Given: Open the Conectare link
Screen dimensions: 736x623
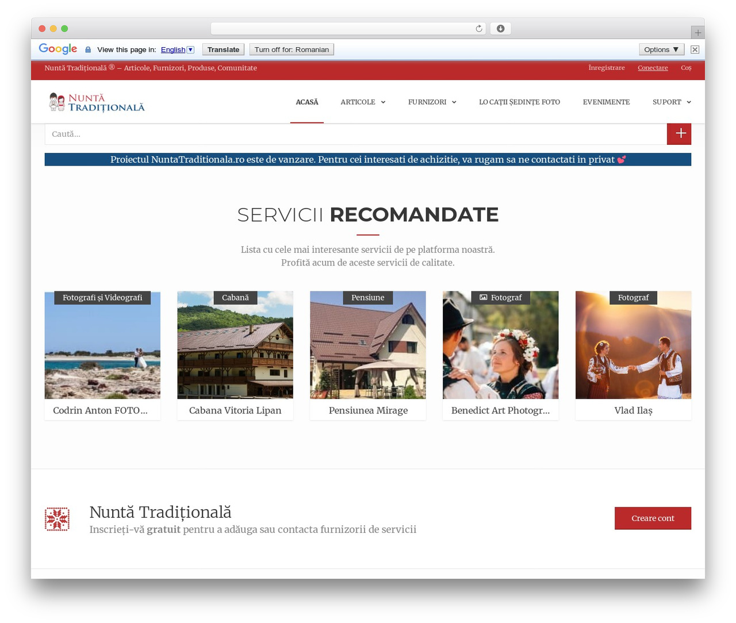Looking at the screenshot, I should pyautogui.click(x=653, y=68).
